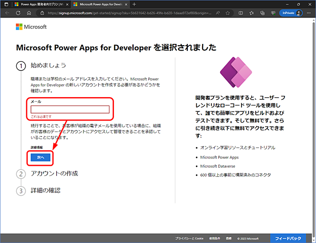Click 600 個以上の事前に構築済みのコネクタ item
The width and height of the screenshot is (316, 243).
pyautogui.click(x=235, y=175)
